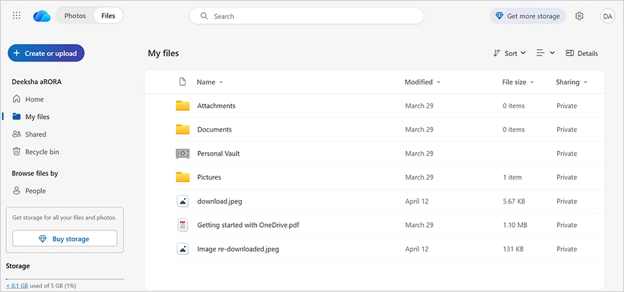Click the My files folder icon in the sidebar
The width and height of the screenshot is (624, 292).
tap(16, 116)
